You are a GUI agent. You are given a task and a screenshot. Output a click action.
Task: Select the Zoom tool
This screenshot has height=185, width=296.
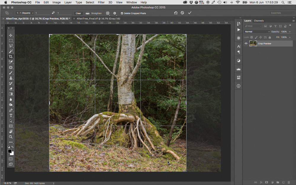pos(11,137)
